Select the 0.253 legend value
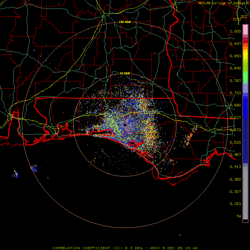The height and width of the screenshot is (250, 250). [x=235, y=204]
